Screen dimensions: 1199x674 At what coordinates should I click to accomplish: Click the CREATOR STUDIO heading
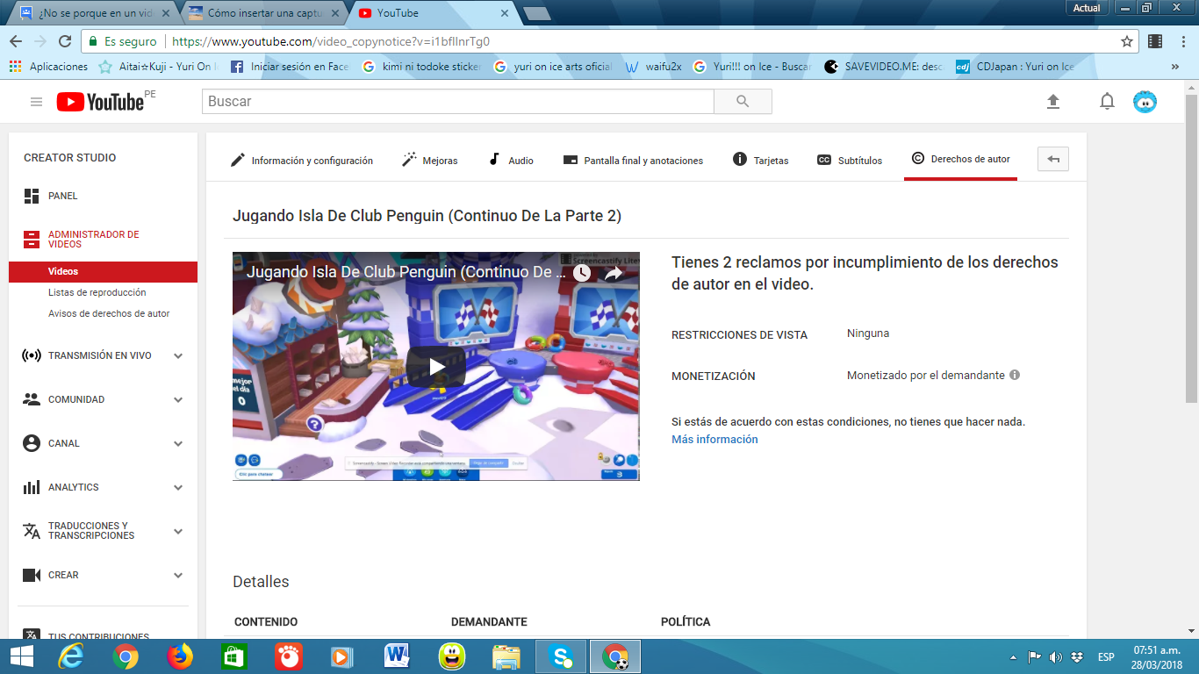point(70,158)
